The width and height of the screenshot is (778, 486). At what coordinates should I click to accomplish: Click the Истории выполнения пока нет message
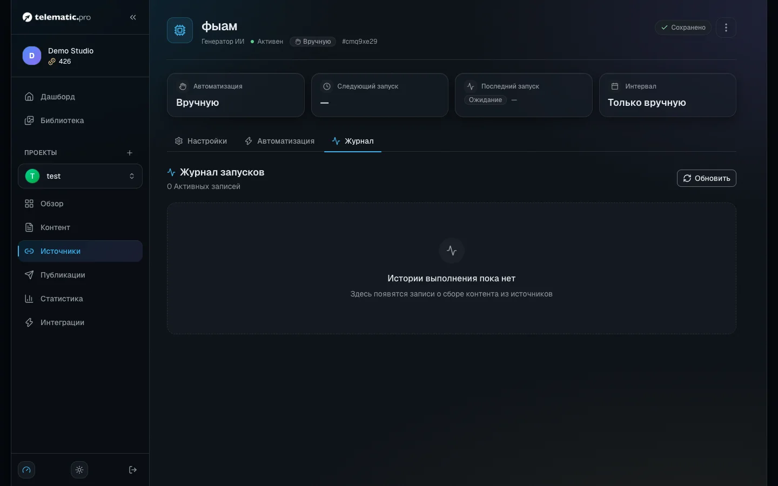coord(452,279)
